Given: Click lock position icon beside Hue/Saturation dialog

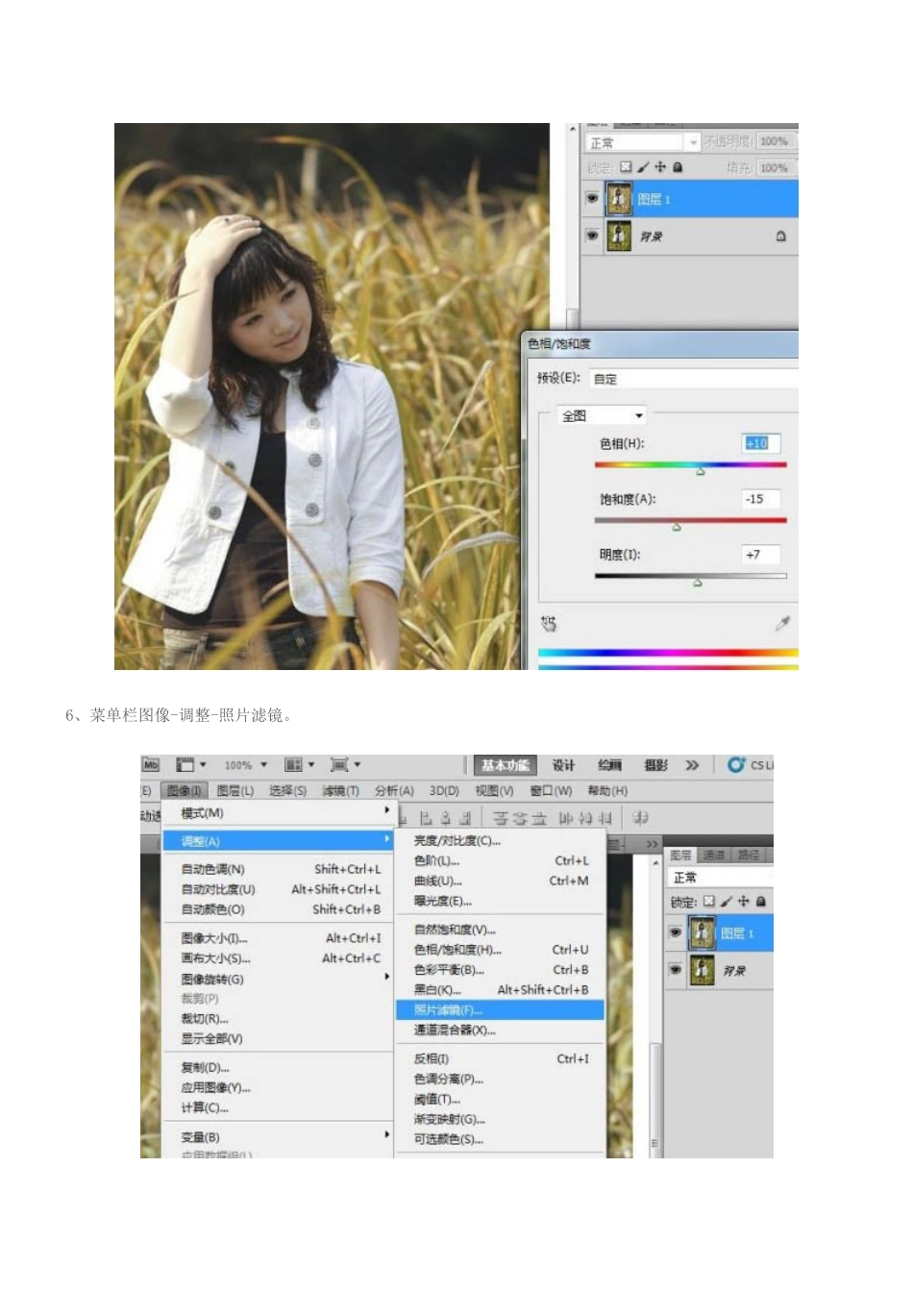Looking at the screenshot, I should click(x=660, y=167).
